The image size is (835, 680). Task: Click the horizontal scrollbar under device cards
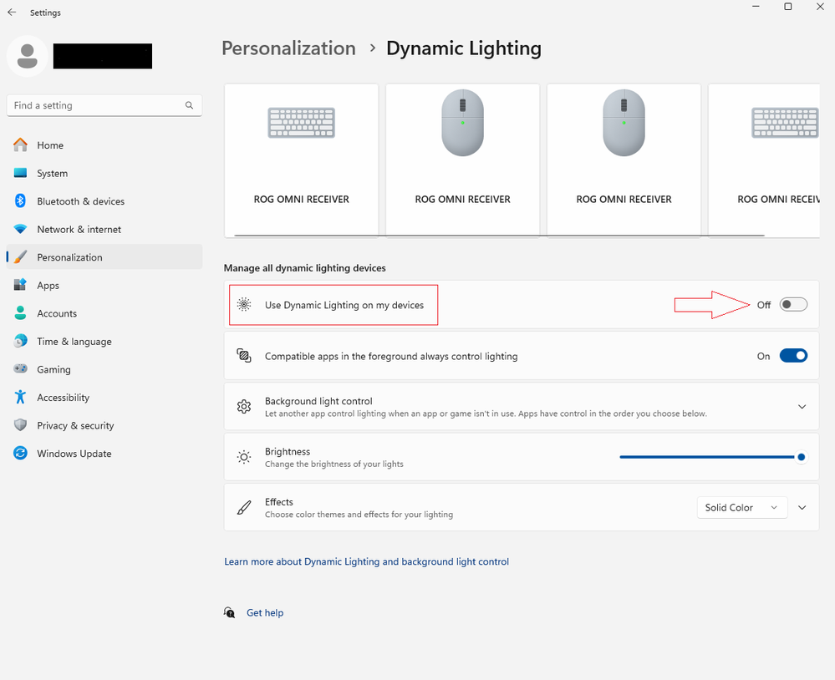click(x=499, y=236)
